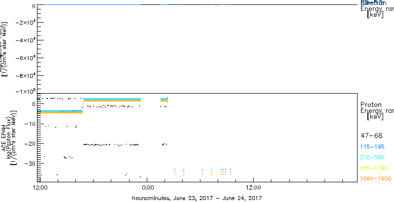Screen dimensions: 394x202
Task: Click the ACE EPAM proton flux axis title
Action: pyautogui.click(x=10, y=137)
